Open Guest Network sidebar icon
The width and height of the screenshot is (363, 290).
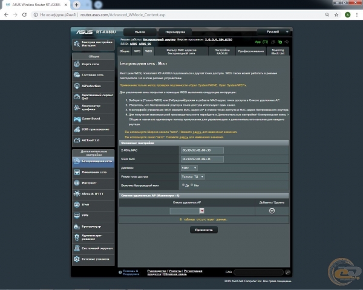tap(77, 75)
